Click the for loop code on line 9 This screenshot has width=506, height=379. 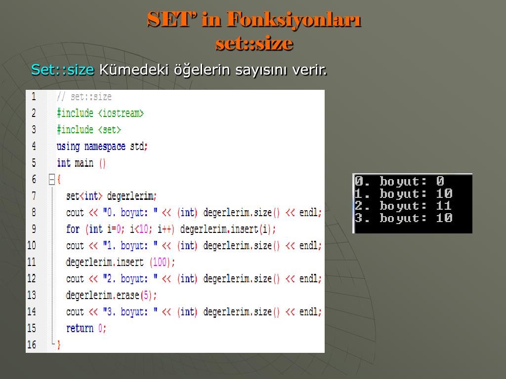(x=170, y=229)
